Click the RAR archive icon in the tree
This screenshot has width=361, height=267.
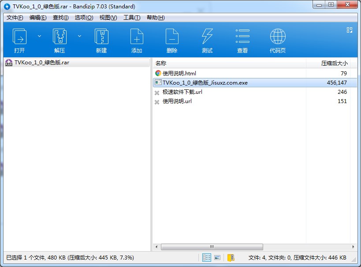[x=9, y=63]
